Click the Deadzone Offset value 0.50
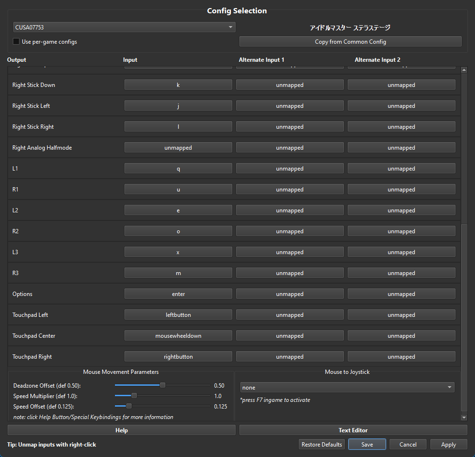 coord(219,385)
